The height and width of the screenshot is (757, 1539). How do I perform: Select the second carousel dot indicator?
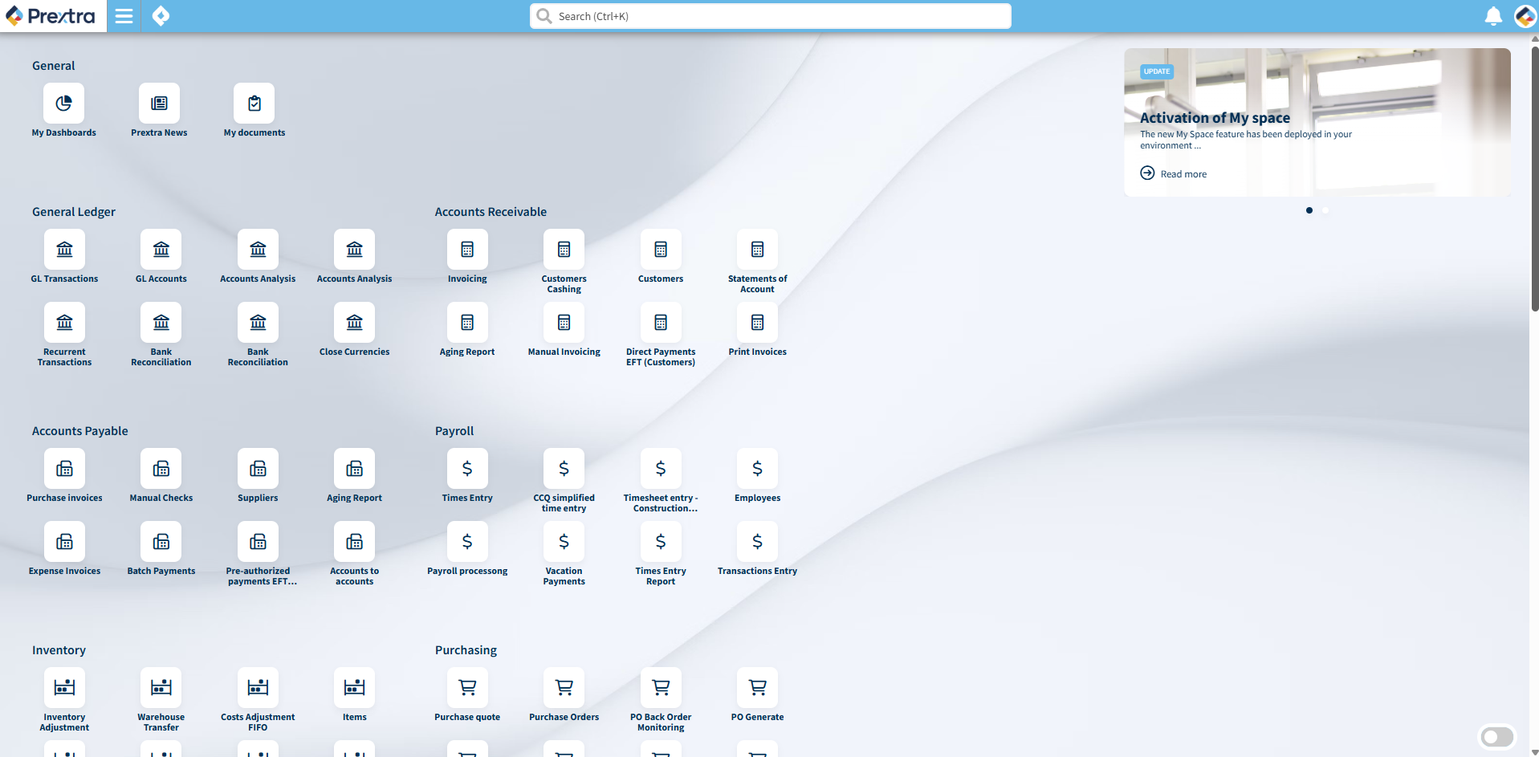point(1325,210)
